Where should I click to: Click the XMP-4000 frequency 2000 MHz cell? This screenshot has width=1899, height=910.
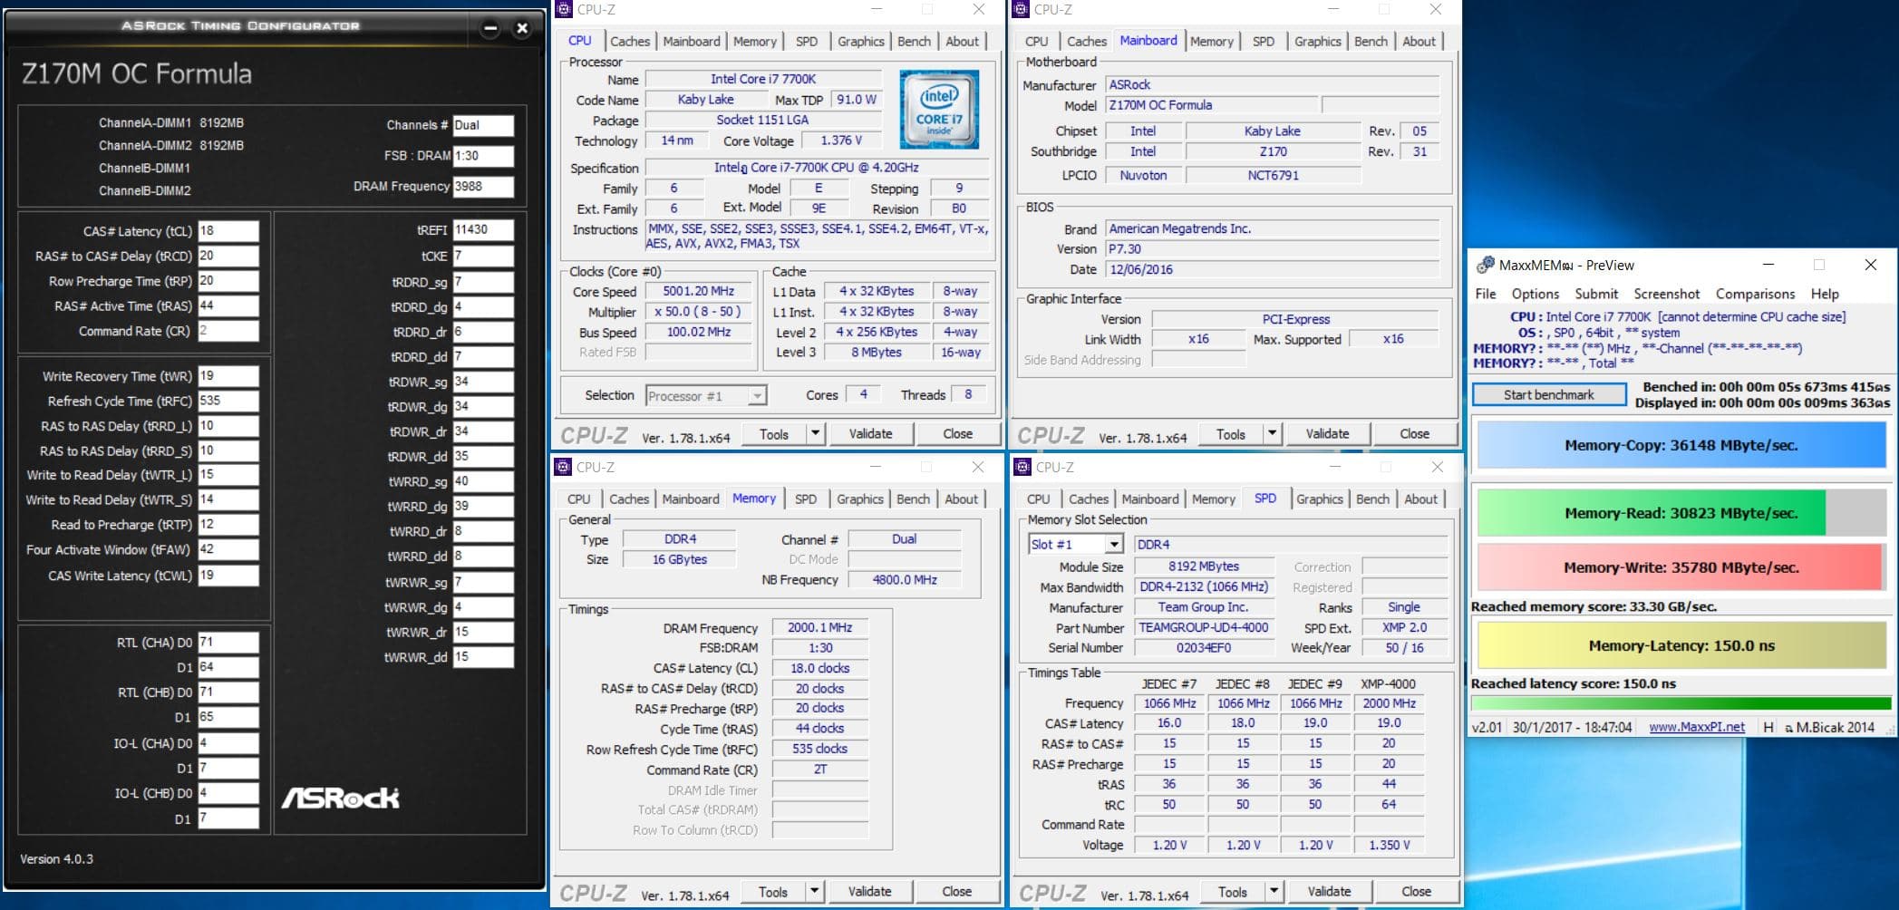[1389, 703]
